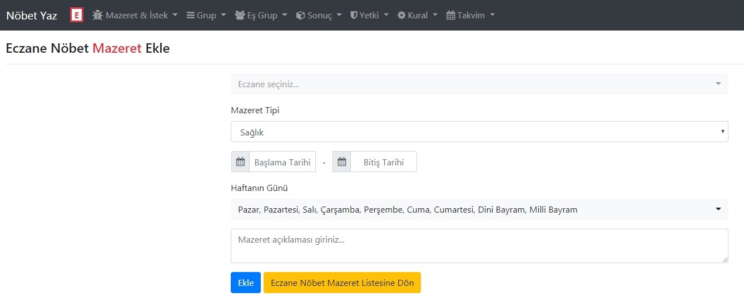Viewport: 744px width, 302px height.
Task: Open the Eczane seçiniz dropdown
Action: coord(479,84)
